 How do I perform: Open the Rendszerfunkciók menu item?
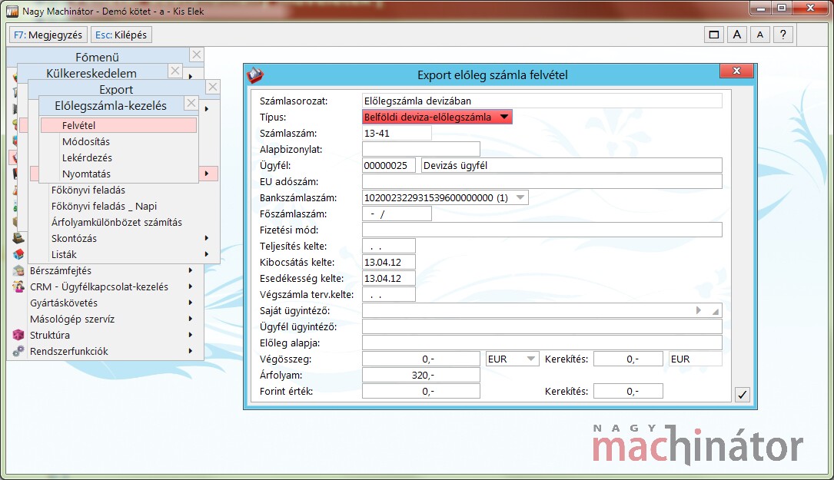[68, 352]
